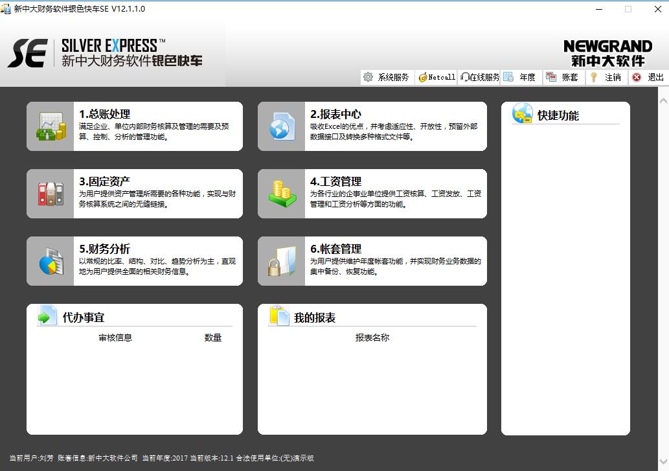Screen dimensions: 669x471
Task: Click the 财务分析 description text
Action: click(x=157, y=266)
